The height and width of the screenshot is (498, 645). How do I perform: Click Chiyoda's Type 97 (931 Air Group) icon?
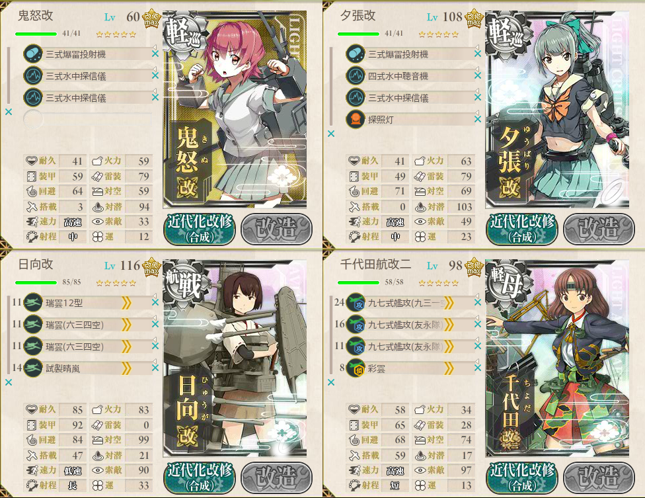point(356,303)
